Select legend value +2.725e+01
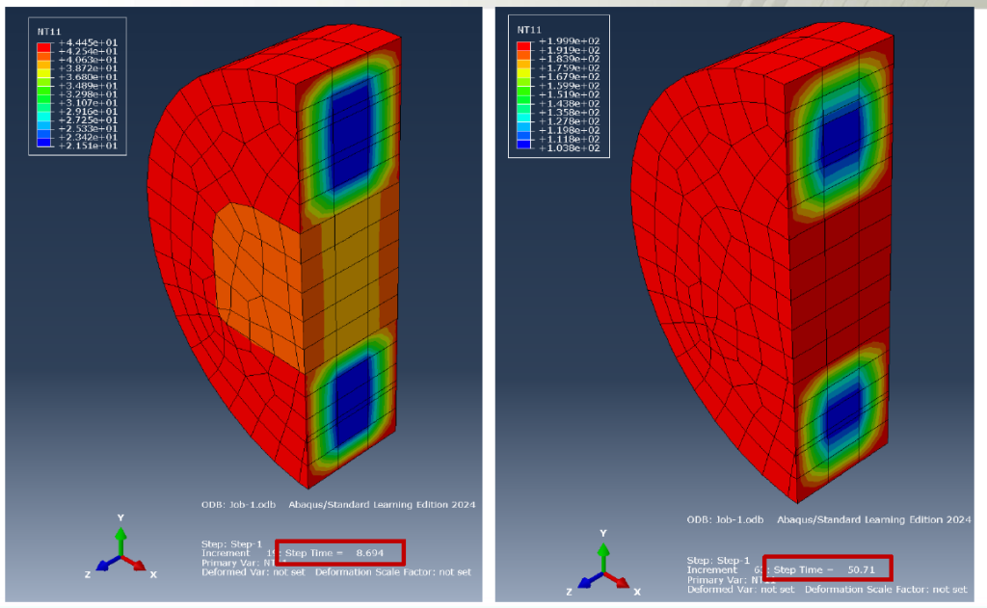 click(88, 119)
